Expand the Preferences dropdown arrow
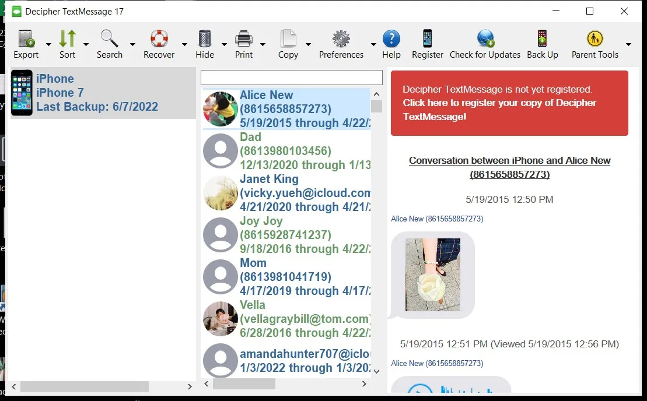This screenshot has height=401, width=647. click(373, 44)
